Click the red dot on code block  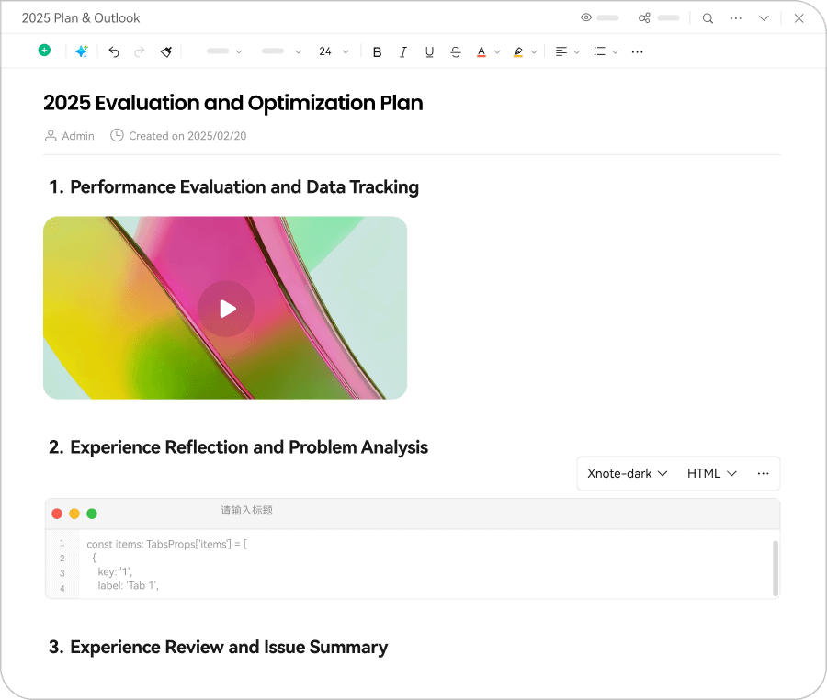pos(57,514)
